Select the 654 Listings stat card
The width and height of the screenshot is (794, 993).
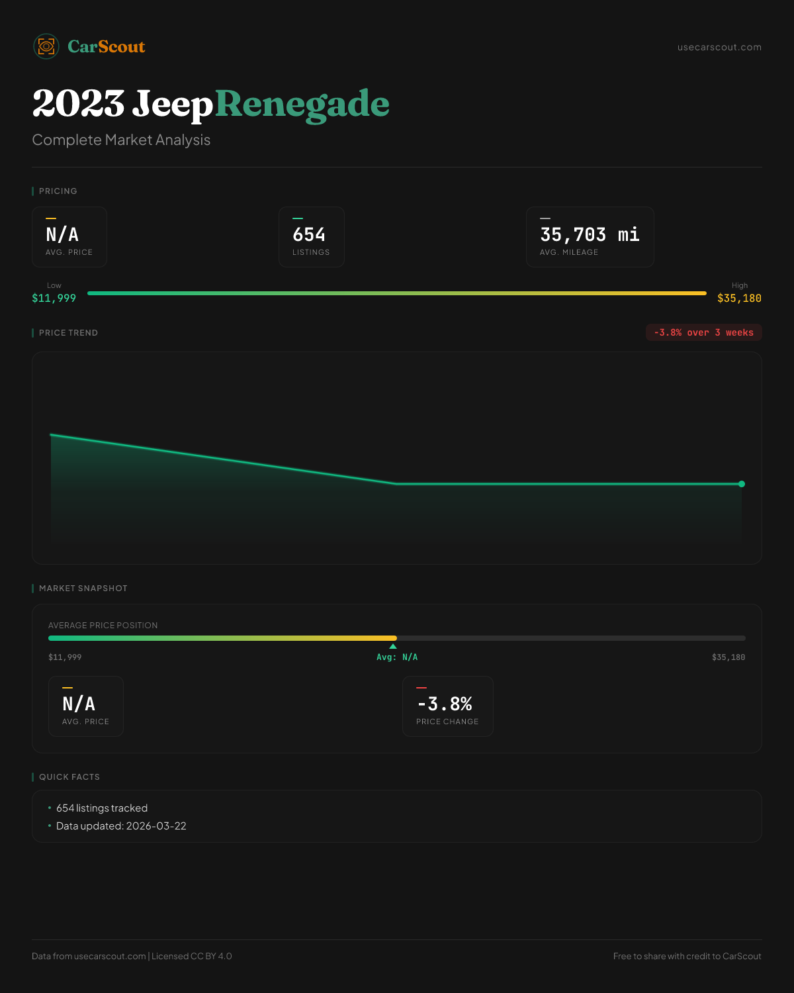click(312, 237)
